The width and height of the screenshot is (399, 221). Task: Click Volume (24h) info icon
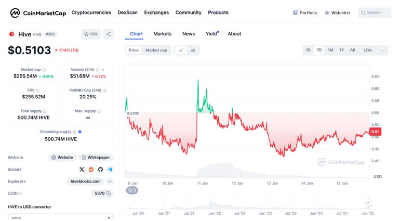[x=98, y=70]
